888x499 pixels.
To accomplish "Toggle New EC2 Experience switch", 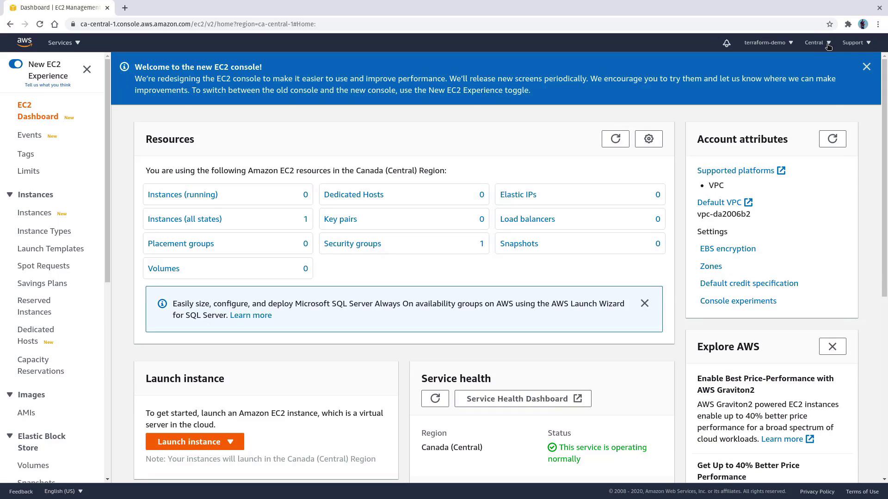I will pyautogui.click(x=15, y=64).
